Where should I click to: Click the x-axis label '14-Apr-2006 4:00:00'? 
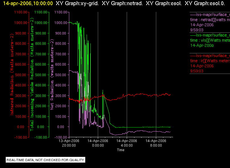click(x=127, y=143)
